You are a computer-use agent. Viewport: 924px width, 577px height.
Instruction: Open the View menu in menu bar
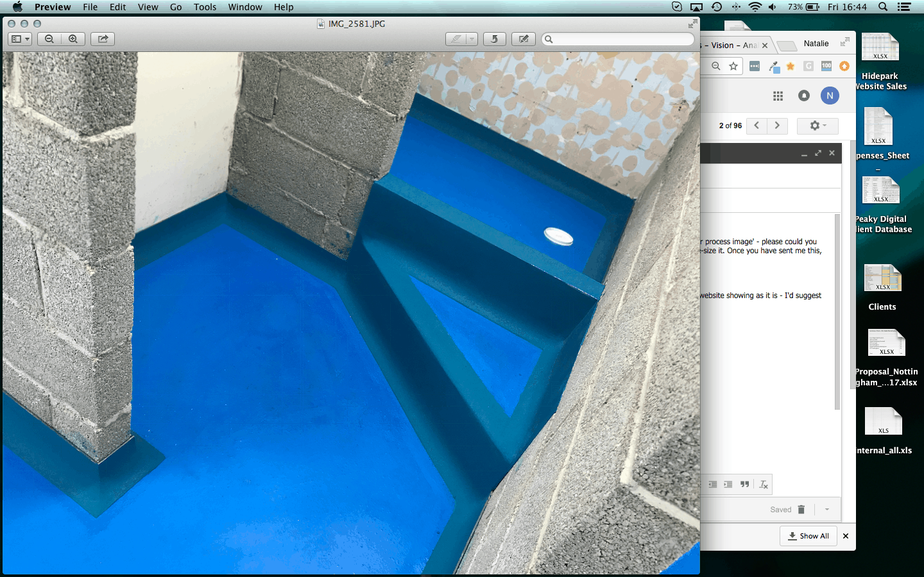[x=148, y=7]
